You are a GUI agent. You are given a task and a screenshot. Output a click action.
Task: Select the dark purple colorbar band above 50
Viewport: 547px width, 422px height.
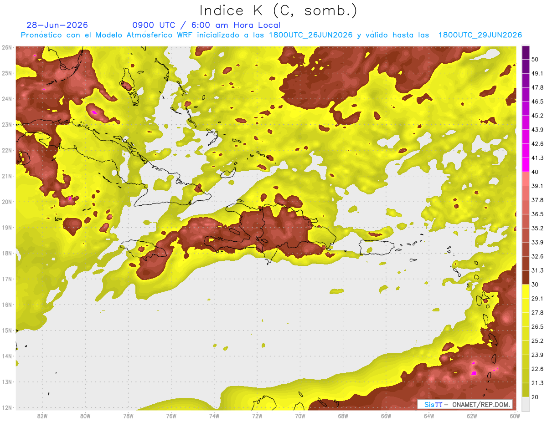526,52
